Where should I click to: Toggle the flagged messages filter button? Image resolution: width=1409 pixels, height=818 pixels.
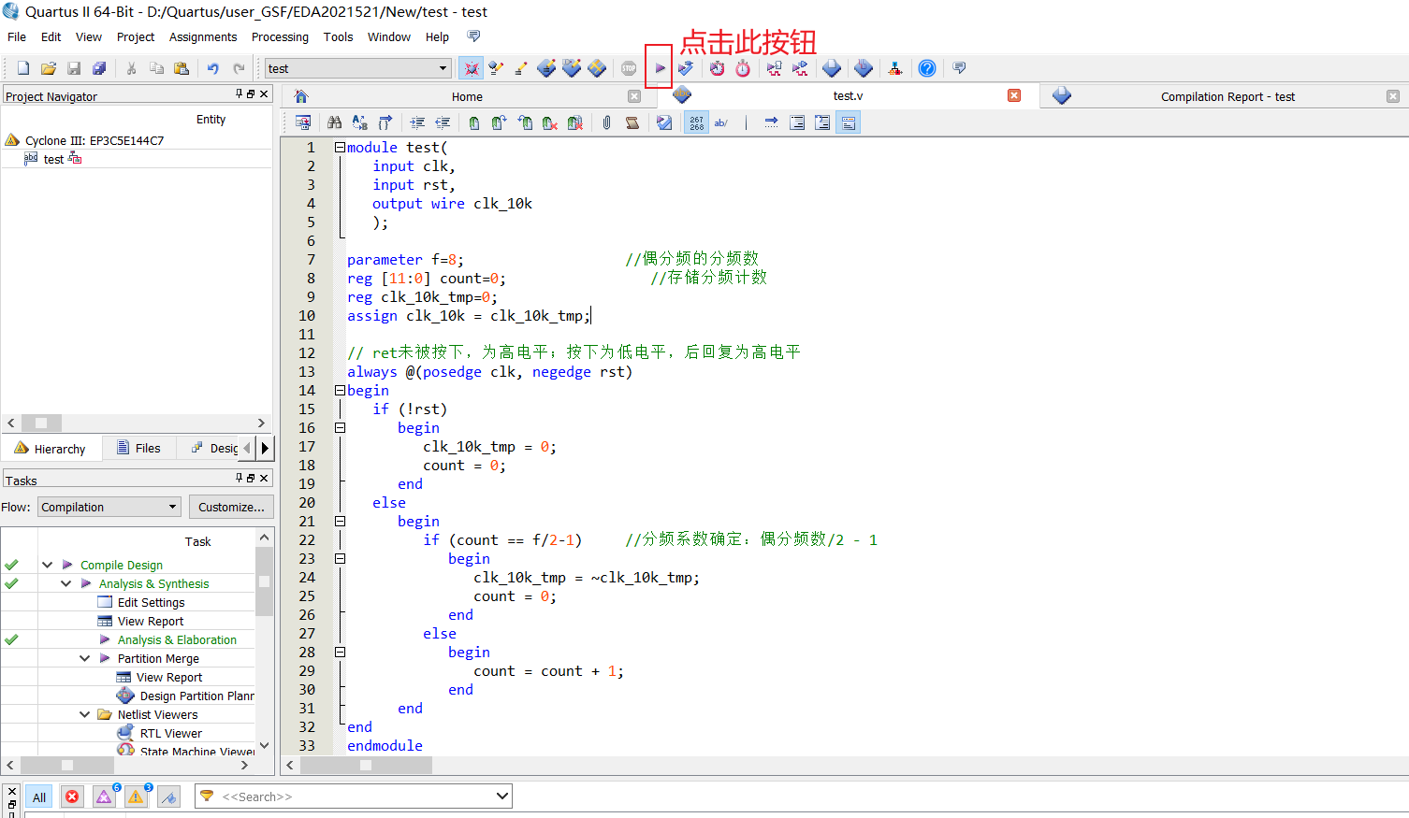(168, 797)
